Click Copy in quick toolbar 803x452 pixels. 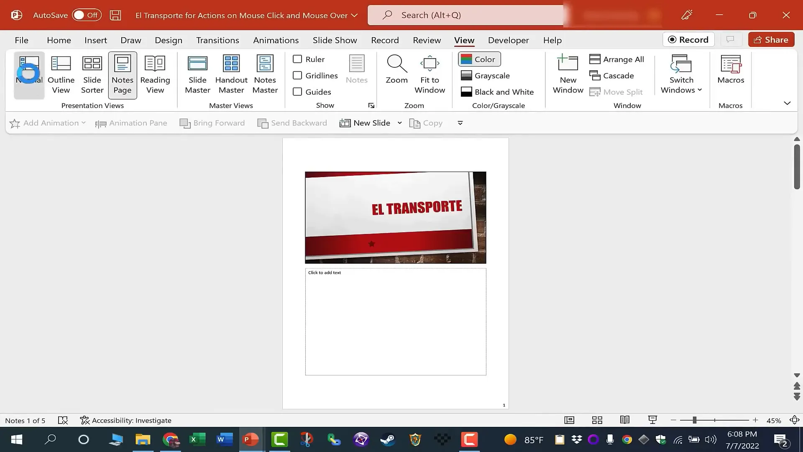(426, 123)
